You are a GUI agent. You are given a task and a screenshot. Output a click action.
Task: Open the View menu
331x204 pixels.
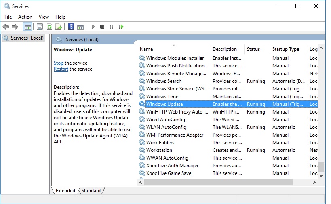[44, 17]
